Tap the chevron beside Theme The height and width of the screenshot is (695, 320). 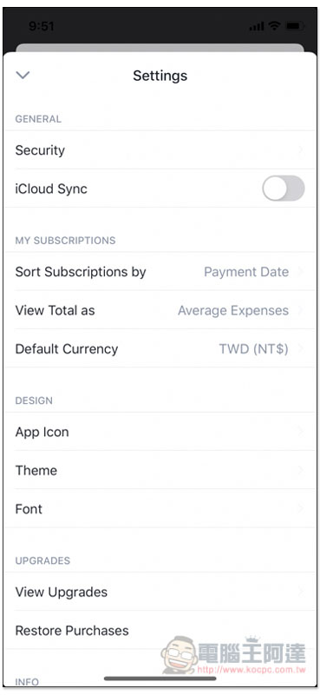coord(301,470)
